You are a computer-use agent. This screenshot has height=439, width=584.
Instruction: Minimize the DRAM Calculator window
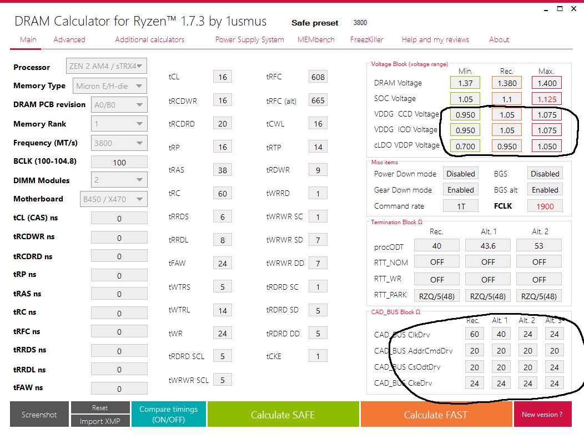pos(546,9)
